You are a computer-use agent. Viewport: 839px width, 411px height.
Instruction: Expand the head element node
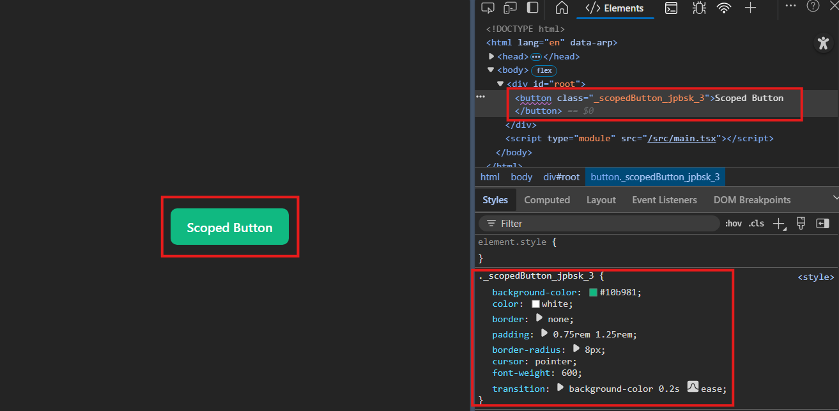coord(491,56)
